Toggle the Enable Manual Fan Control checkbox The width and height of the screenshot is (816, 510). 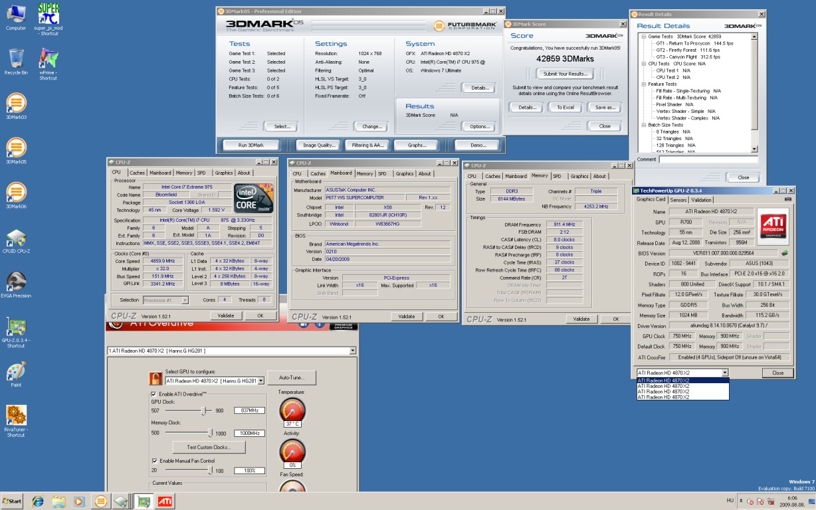pyautogui.click(x=154, y=460)
